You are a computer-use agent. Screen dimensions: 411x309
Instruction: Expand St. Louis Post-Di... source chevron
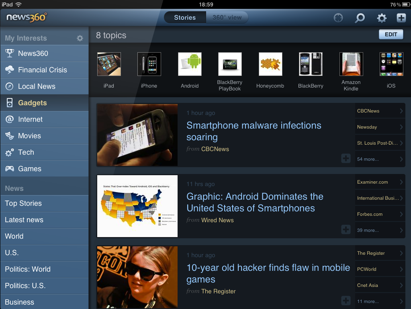(x=401, y=143)
